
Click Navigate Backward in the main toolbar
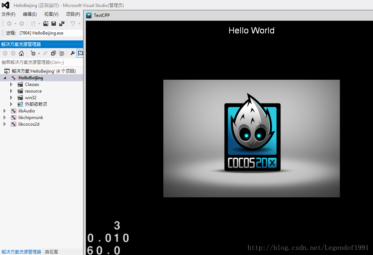coord(9,24)
